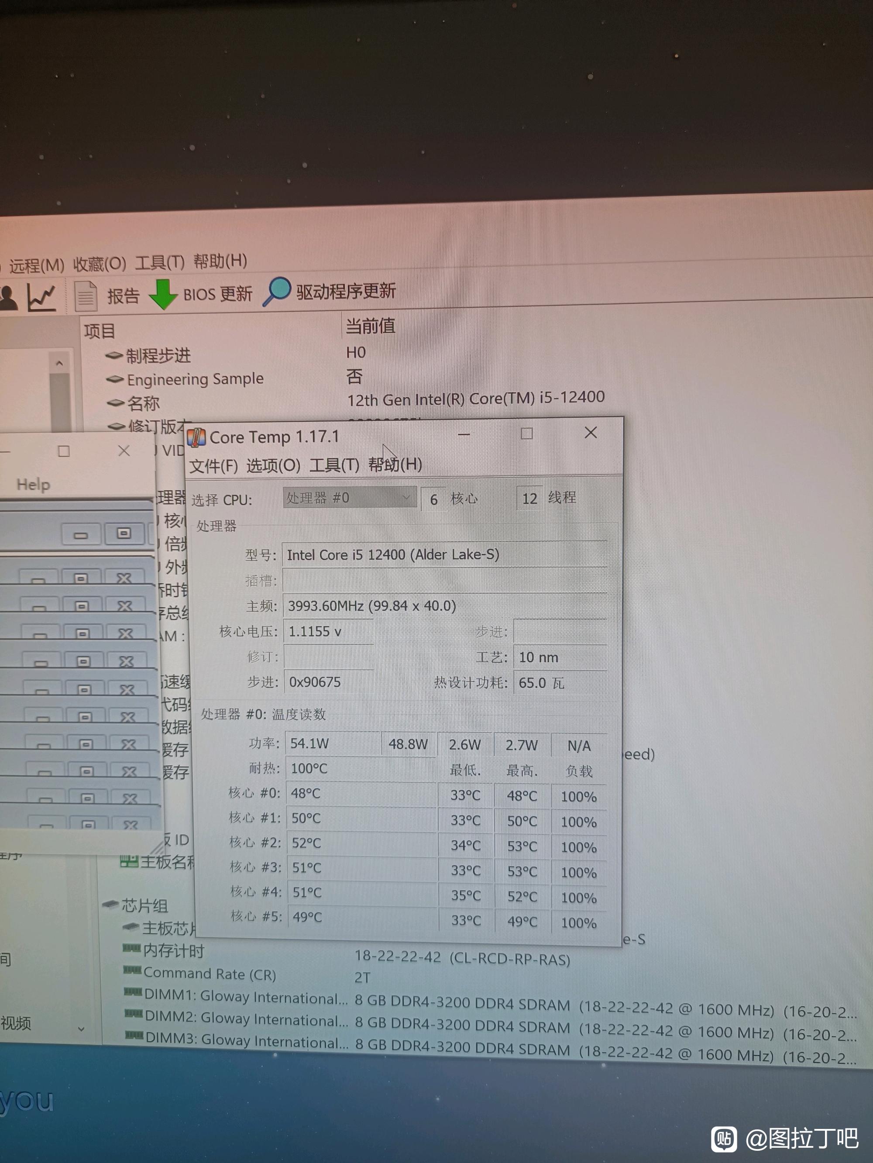Open the 收藏(O) menu in AIDA64
Image resolution: width=873 pixels, height=1163 pixels.
(100, 263)
